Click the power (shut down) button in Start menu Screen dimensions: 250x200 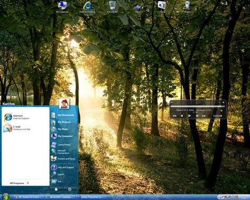click(x=70, y=189)
